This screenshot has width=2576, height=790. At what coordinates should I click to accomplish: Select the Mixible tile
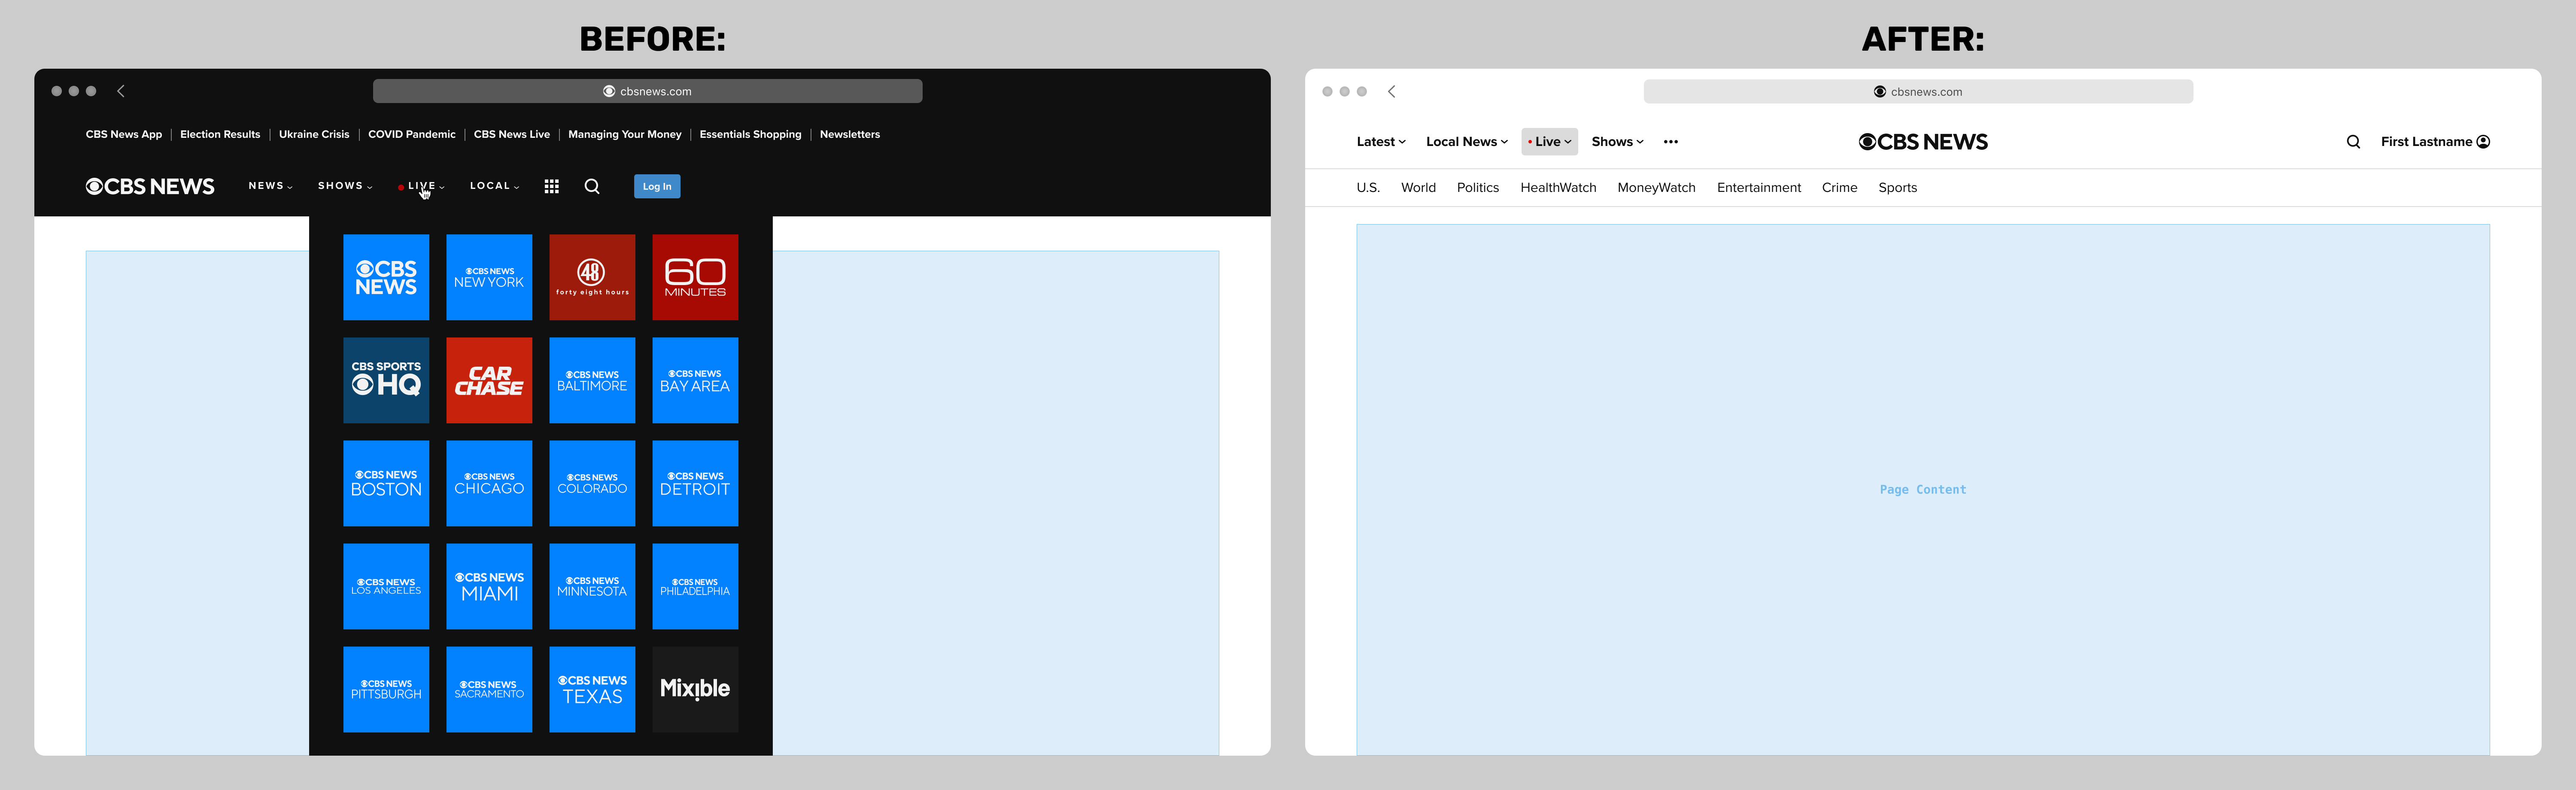coord(695,689)
